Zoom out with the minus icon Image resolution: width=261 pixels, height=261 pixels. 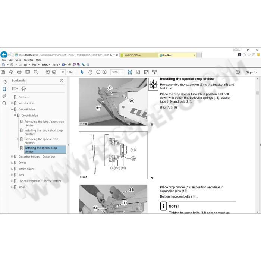pos(98,72)
